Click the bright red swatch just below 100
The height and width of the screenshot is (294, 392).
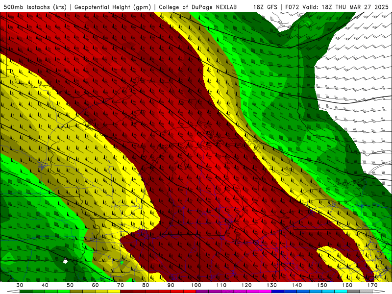tap(190, 292)
